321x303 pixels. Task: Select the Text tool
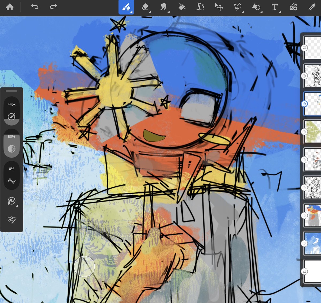point(275,7)
